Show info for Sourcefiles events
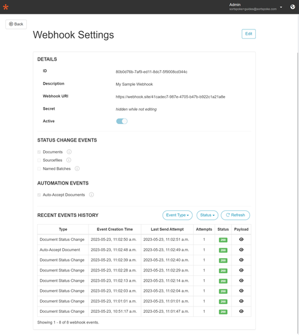Image resolution: width=299 pixels, height=335 pixels. coord(69,160)
